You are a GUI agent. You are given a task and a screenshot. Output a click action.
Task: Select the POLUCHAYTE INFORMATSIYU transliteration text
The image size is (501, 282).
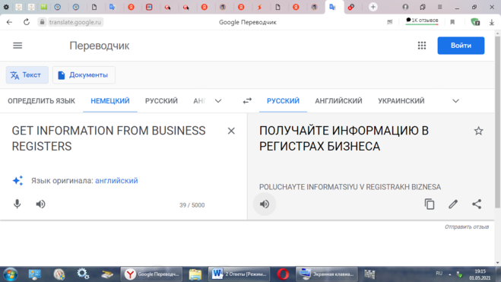click(x=350, y=187)
